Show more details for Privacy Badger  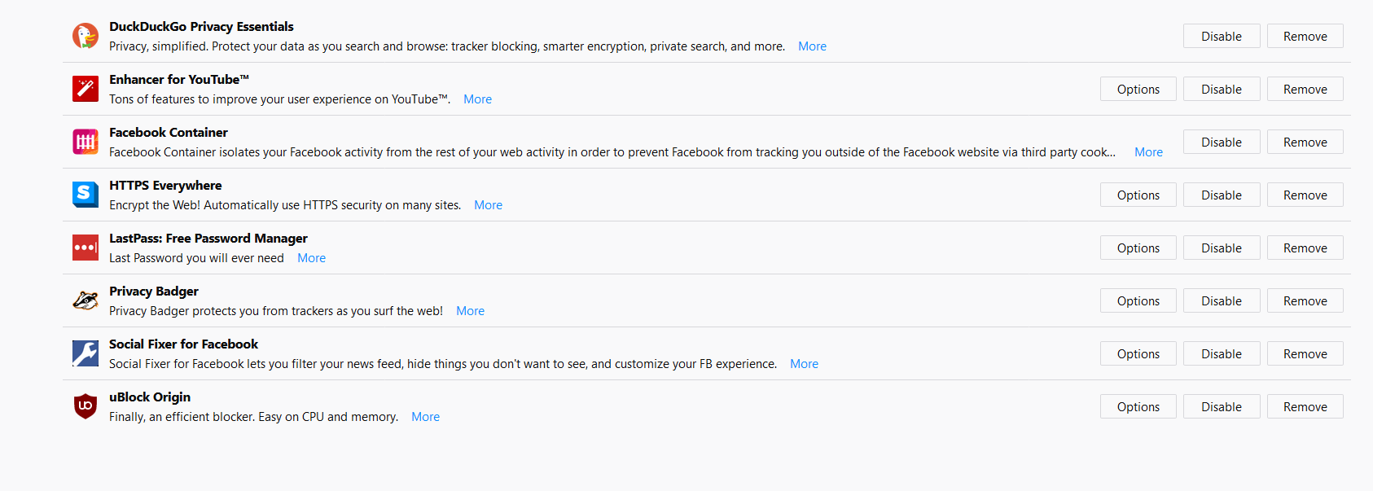coord(470,311)
